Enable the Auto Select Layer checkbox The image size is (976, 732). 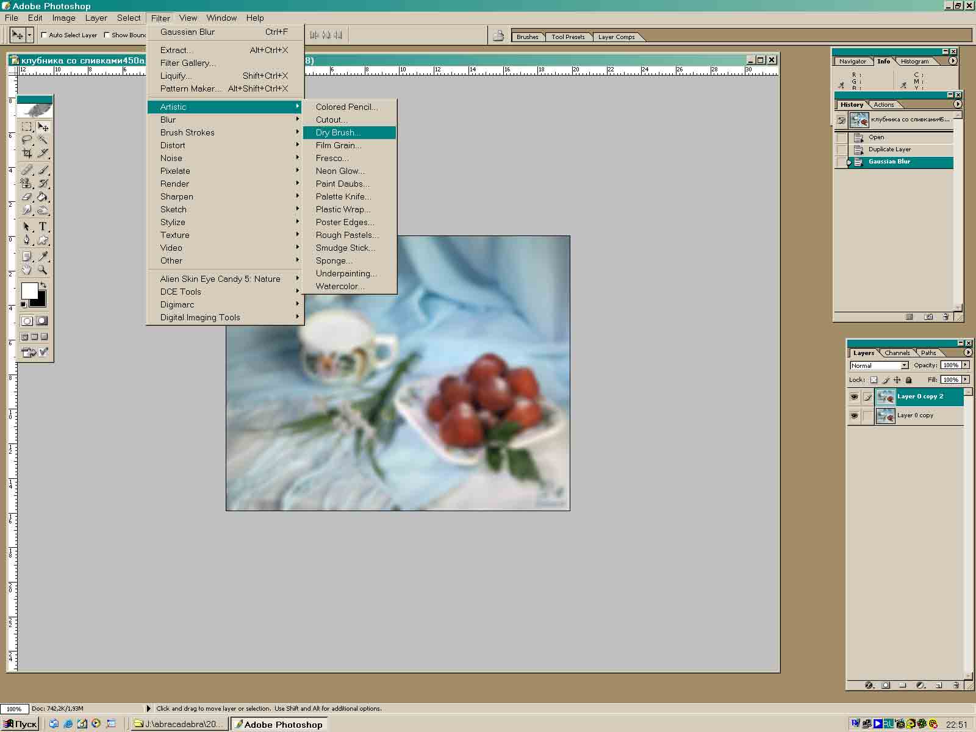tap(44, 35)
